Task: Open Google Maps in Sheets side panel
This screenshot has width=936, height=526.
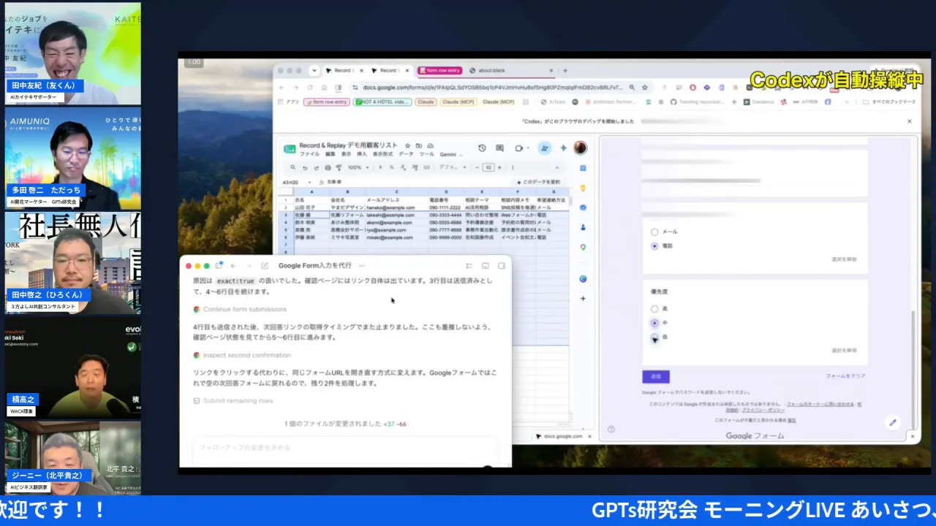Action: pyautogui.click(x=583, y=247)
